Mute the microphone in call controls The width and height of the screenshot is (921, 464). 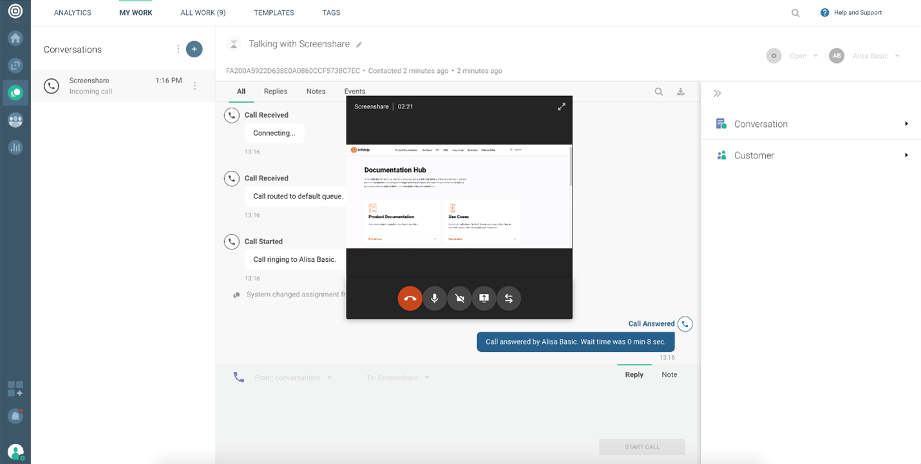(435, 298)
